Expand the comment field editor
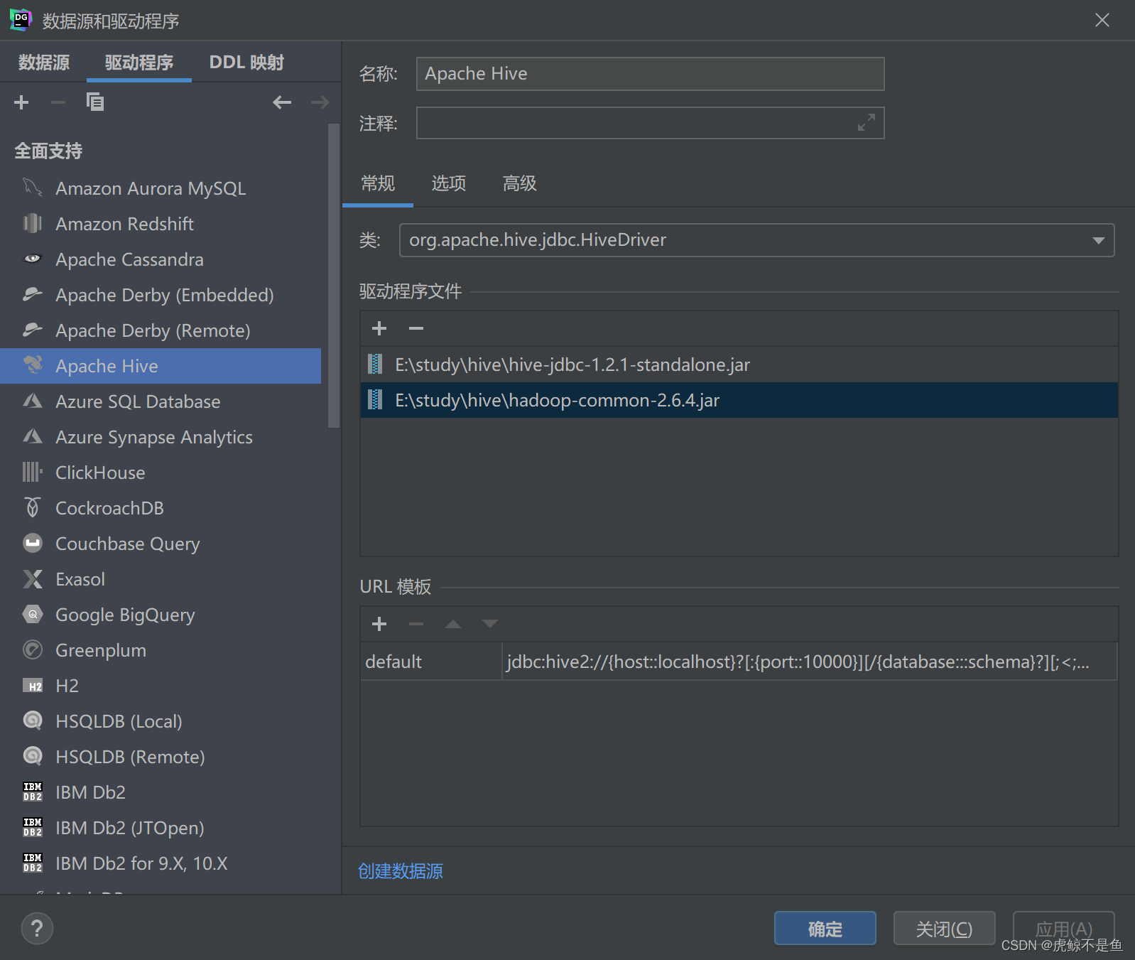 [x=866, y=123]
